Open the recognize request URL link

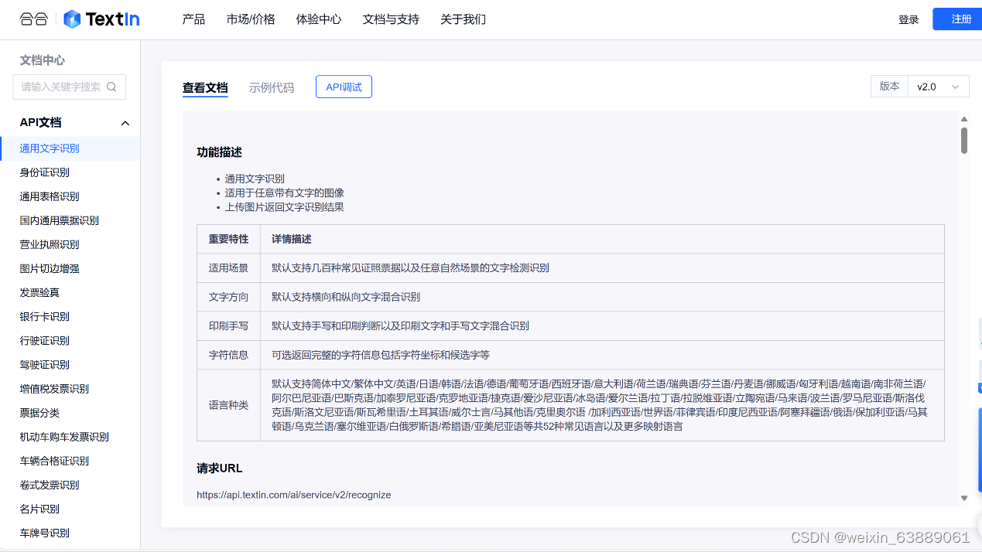coord(293,495)
